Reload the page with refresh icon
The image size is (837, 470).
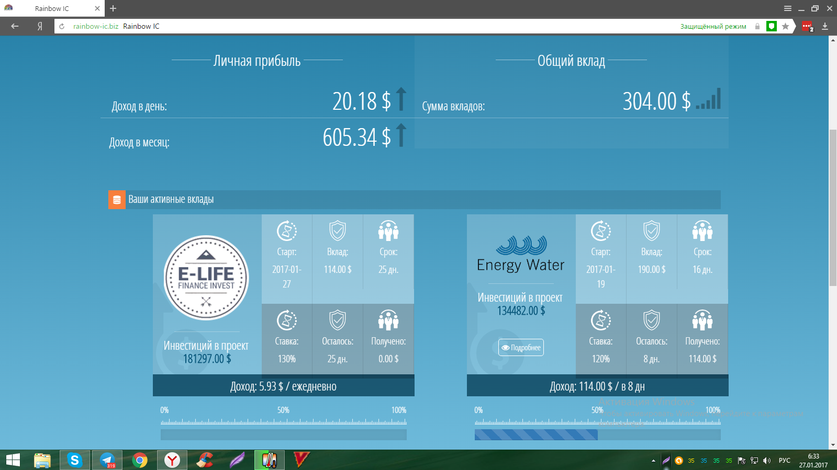tap(62, 26)
